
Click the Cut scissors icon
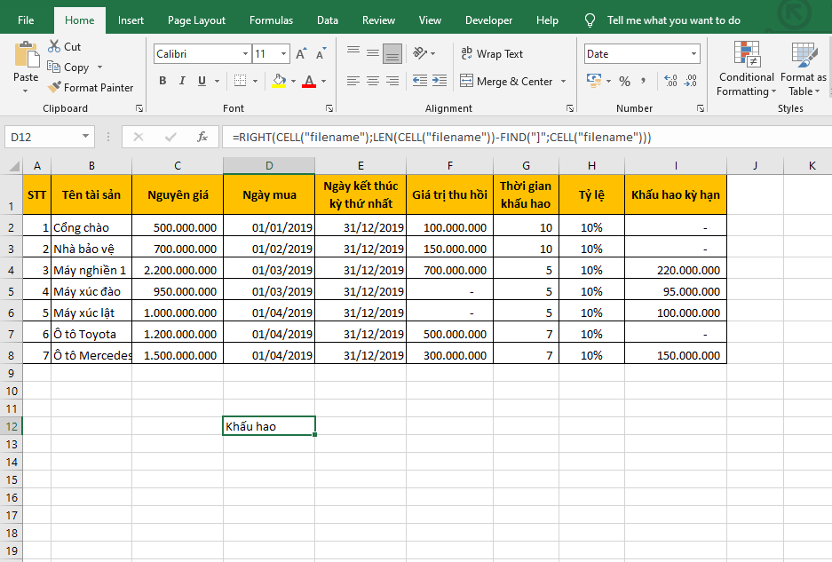click(x=54, y=46)
